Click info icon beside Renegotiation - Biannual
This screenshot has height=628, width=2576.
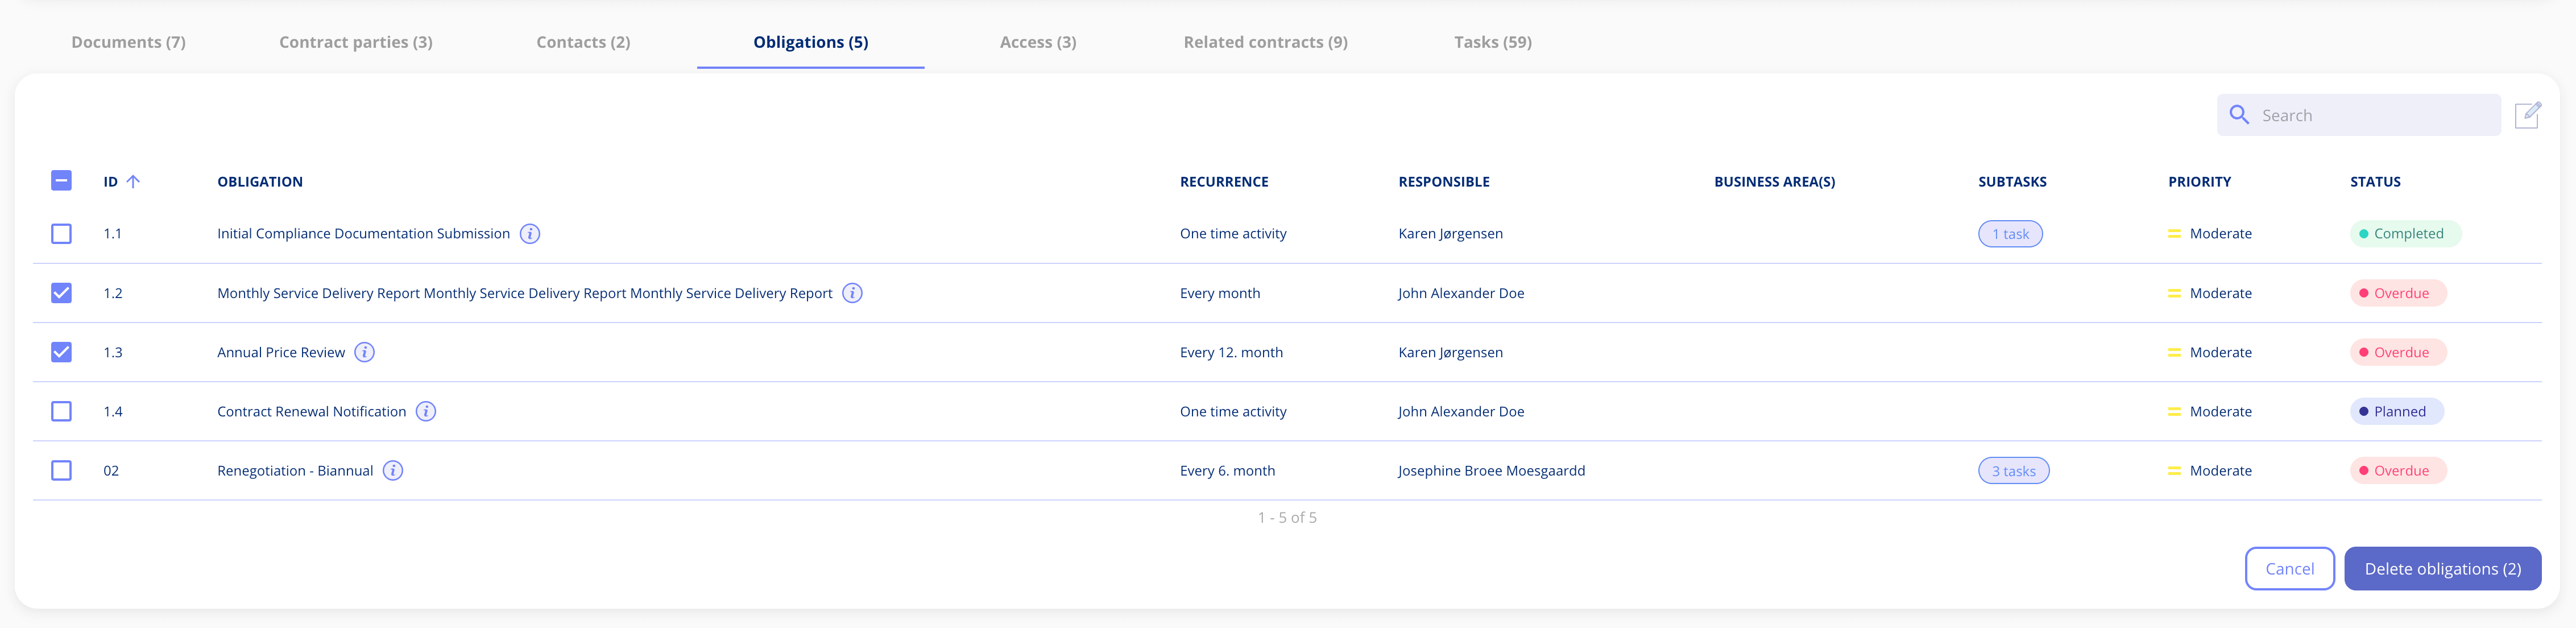[x=393, y=470]
